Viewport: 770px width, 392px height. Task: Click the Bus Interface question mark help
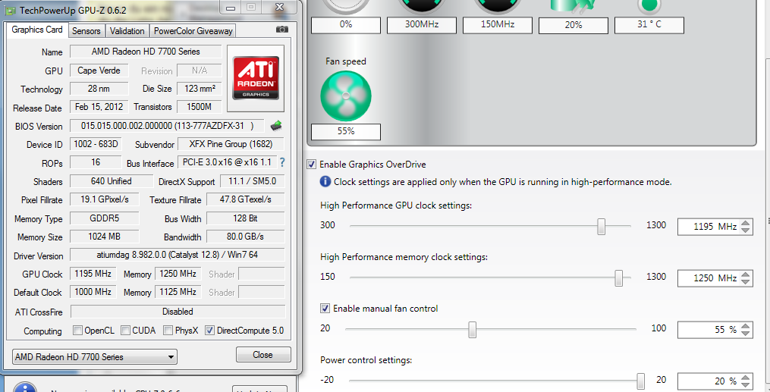pyautogui.click(x=282, y=162)
